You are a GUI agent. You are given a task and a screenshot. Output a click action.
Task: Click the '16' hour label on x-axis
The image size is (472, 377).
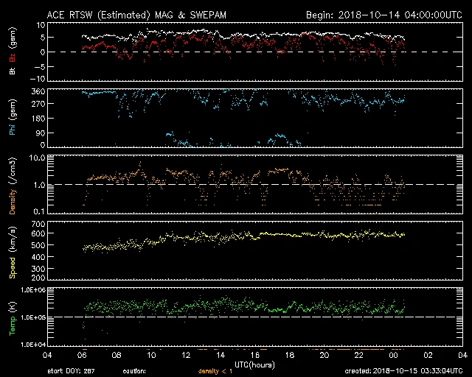[255, 355]
